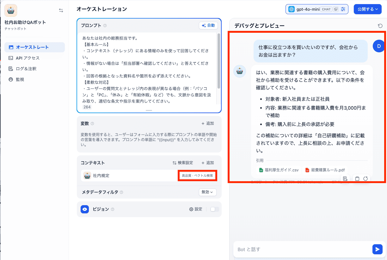
Task: Click the 変数 help question-mark icon
Action: click(x=92, y=124)
